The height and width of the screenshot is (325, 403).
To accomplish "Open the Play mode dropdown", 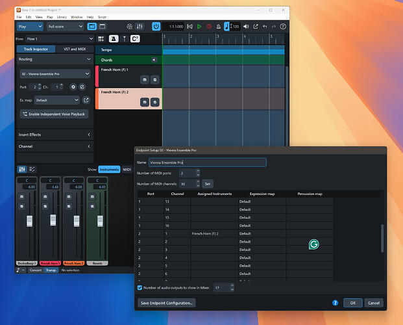I will (30, 27).
